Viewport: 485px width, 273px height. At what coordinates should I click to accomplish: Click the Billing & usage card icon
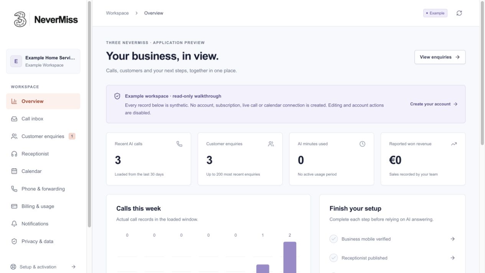(x=14, y=206)
